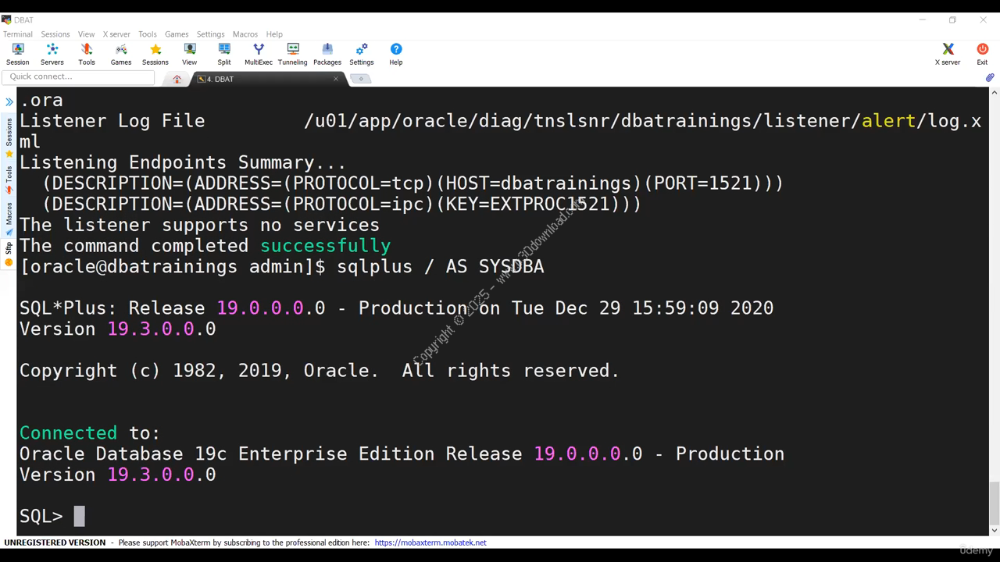The image size is (1000, 562).
Task: Close the '4. DBAT' tab
Action: [336, 79]
